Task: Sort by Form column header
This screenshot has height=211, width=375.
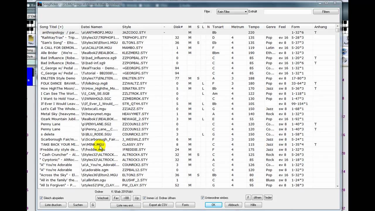Action: coord(295,27)
